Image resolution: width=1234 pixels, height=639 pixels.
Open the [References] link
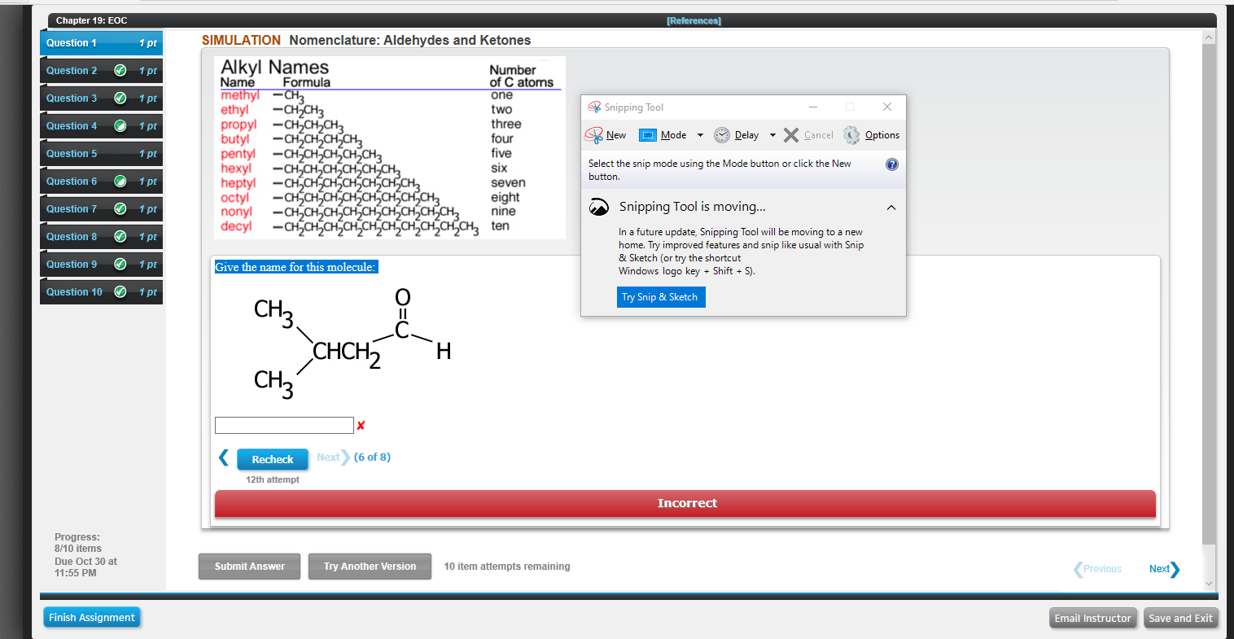694,20
